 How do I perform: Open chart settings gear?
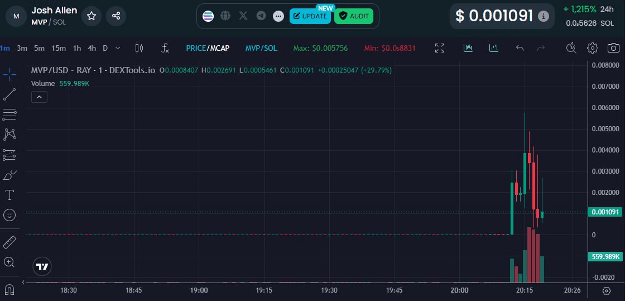click(x=592, y=48)
